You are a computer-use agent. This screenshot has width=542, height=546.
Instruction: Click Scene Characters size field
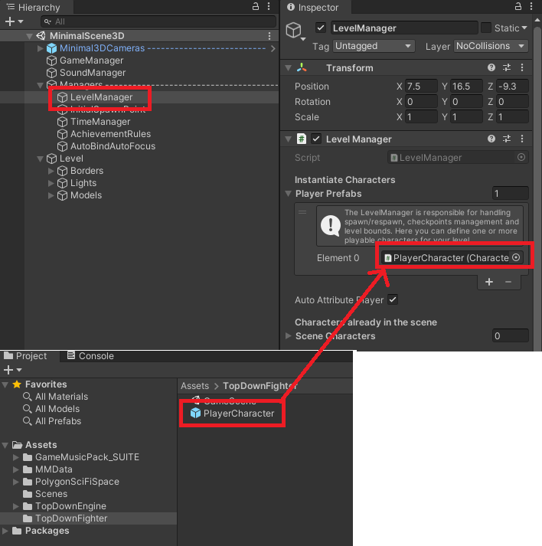[x=511, y=336]
